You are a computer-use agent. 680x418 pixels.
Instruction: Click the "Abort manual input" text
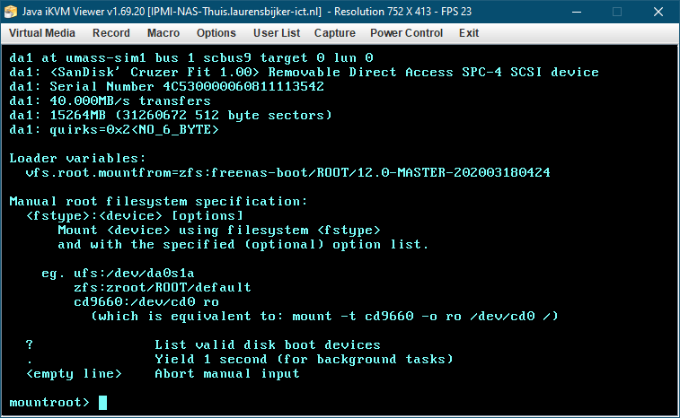click(227, 373)
